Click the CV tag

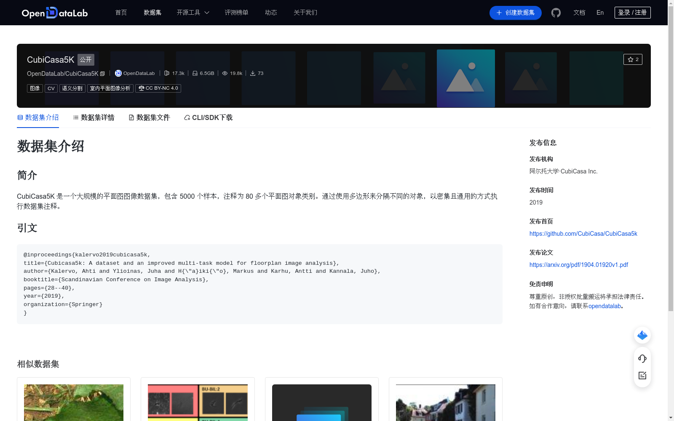coord(51,88)
